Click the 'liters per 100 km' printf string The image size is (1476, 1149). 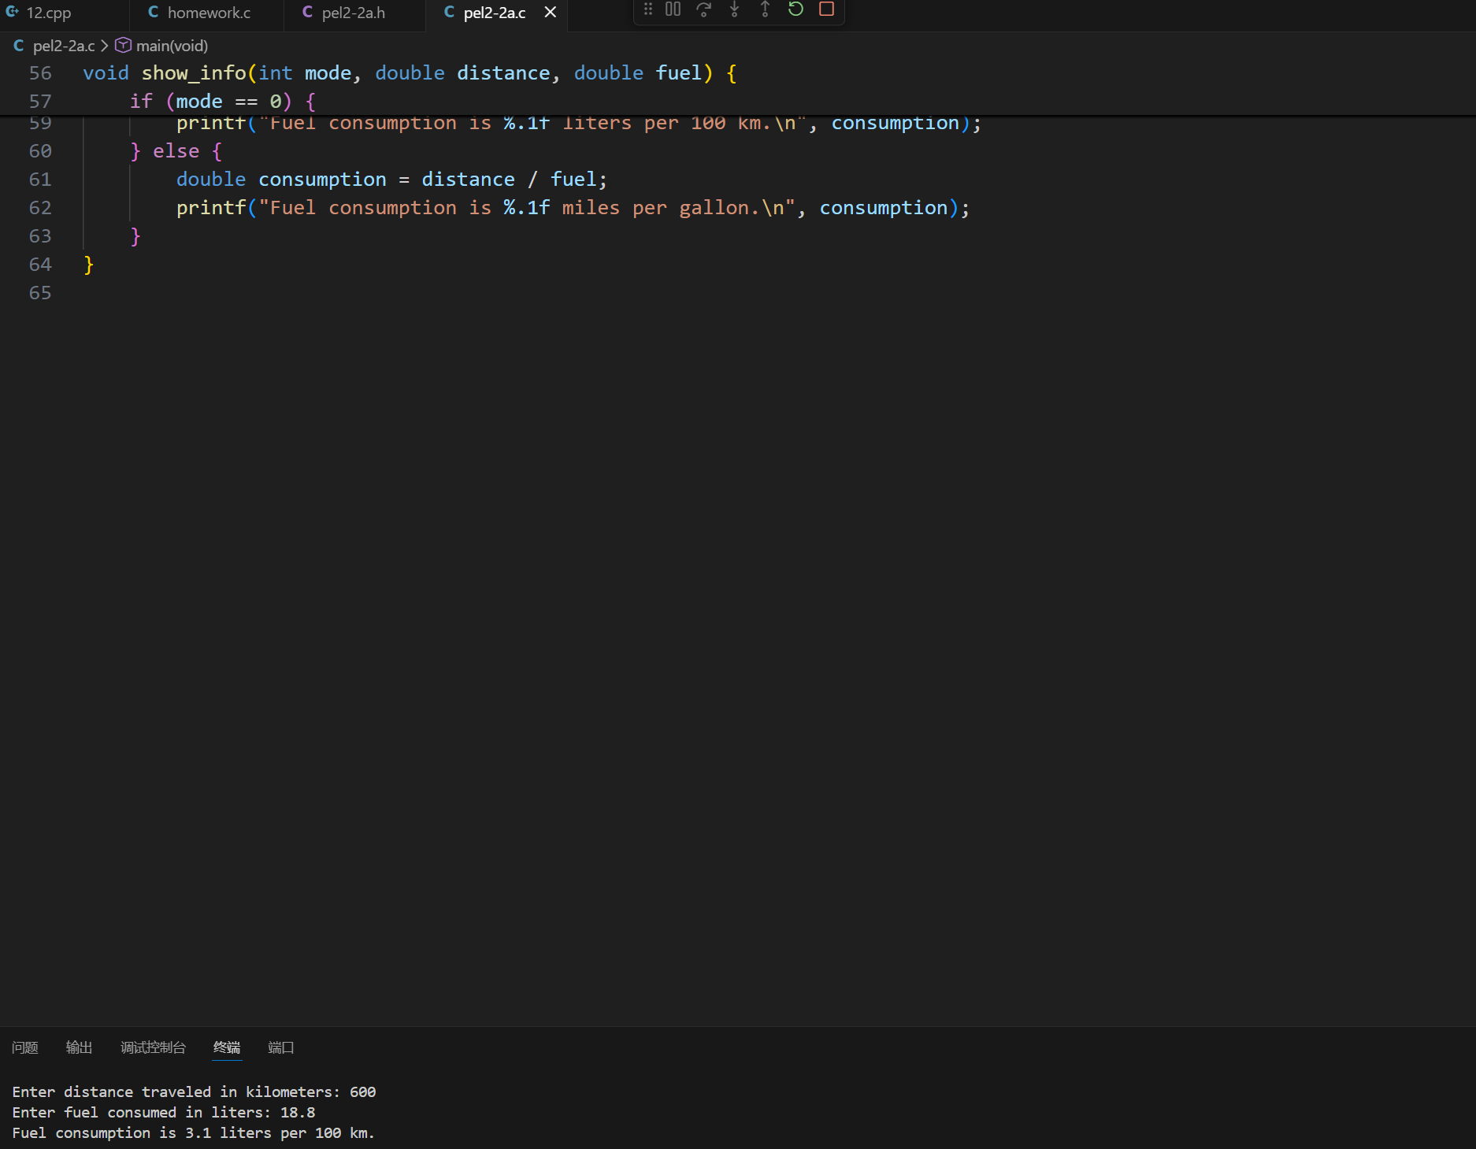tap(532, 124)
